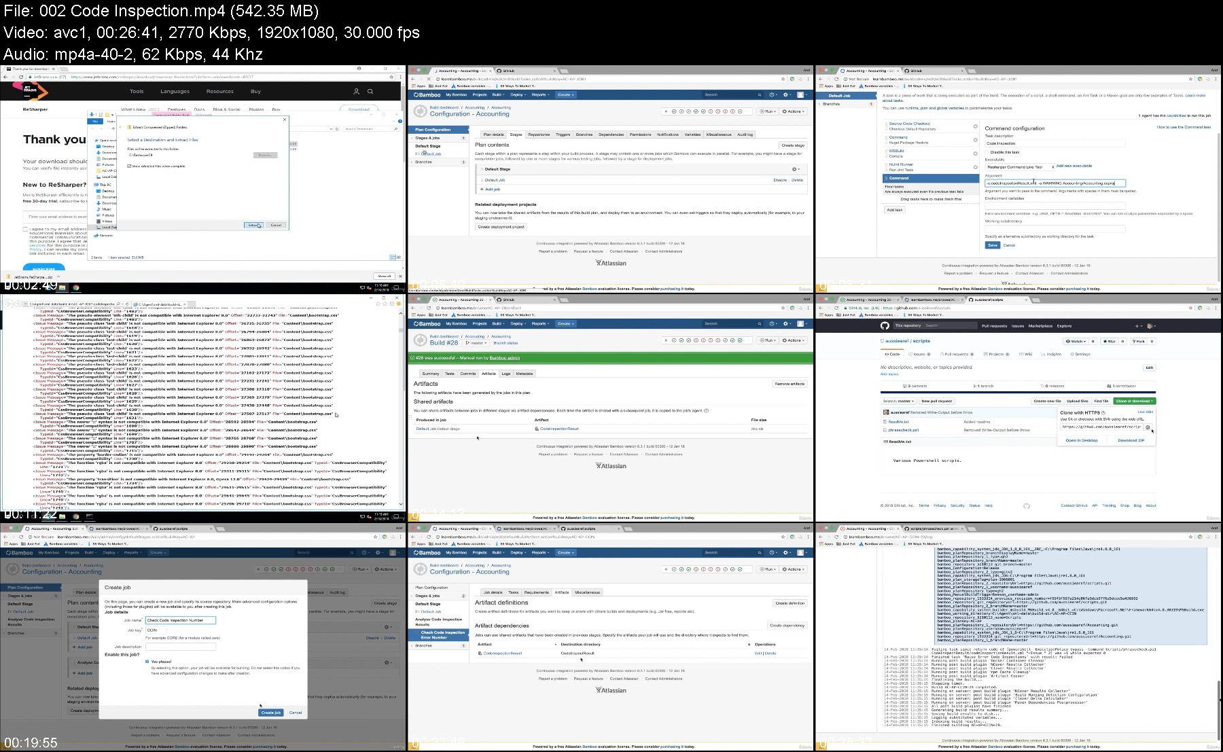Click the Job name field in Create job

coord(180,620)
